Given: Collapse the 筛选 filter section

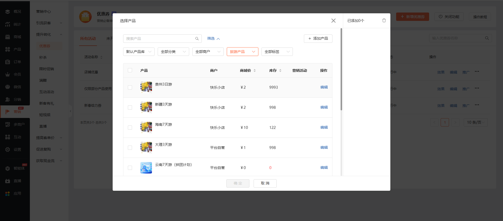Looking at the screenshot, I should coord(213,39).
